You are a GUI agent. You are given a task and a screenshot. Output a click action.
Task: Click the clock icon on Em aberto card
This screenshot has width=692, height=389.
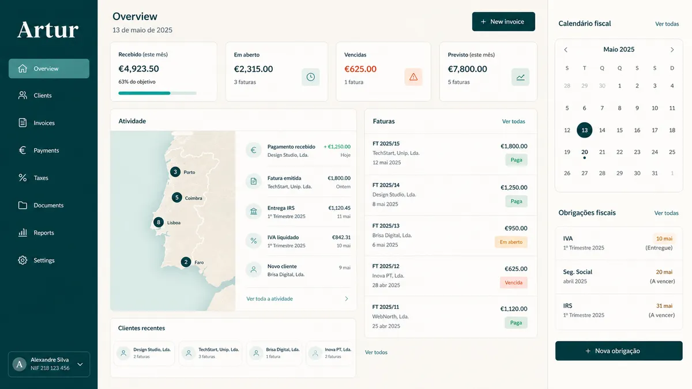click(x=310, y=77)
